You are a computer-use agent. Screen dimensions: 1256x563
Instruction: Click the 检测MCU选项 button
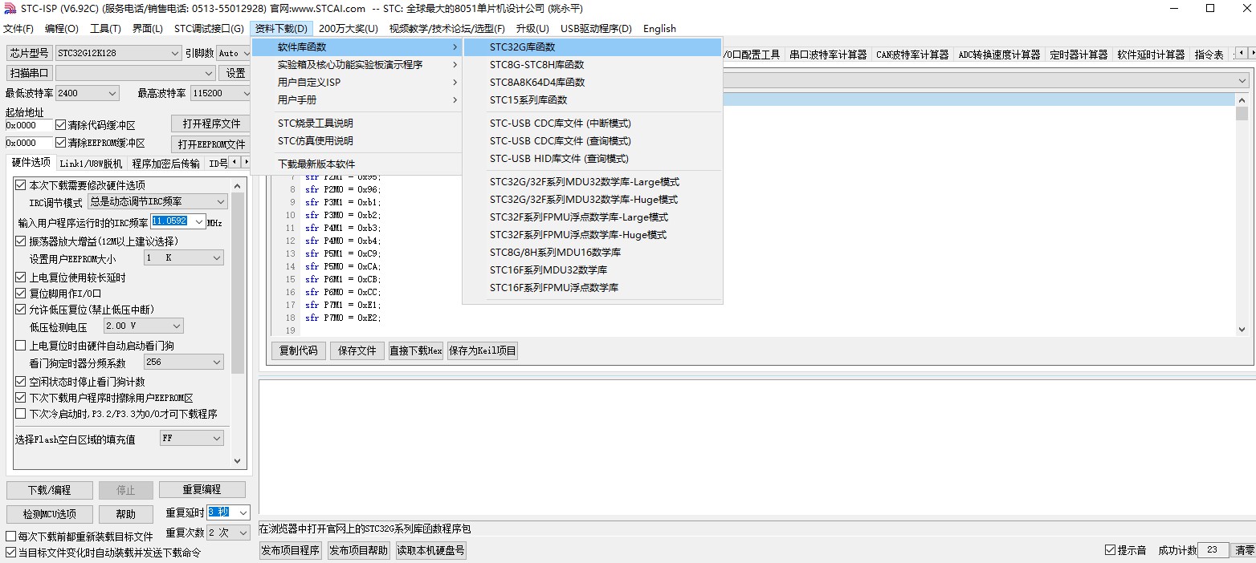point(50,514)
